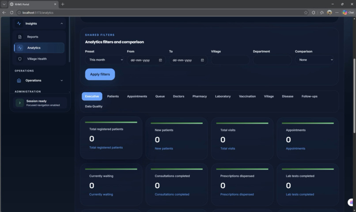Open tab list dropdown arrow in title bar
356x212 pixels.
pyautogui.click(x=4, y=4)
